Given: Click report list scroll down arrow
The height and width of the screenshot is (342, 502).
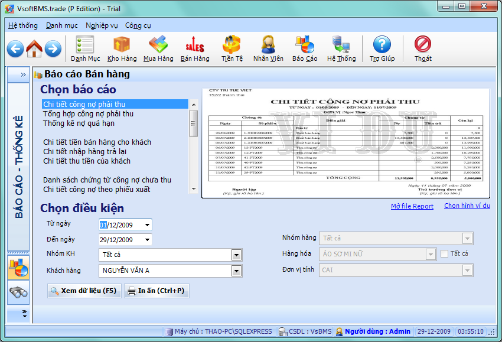Looking at the screenshot, I should 193,189.
